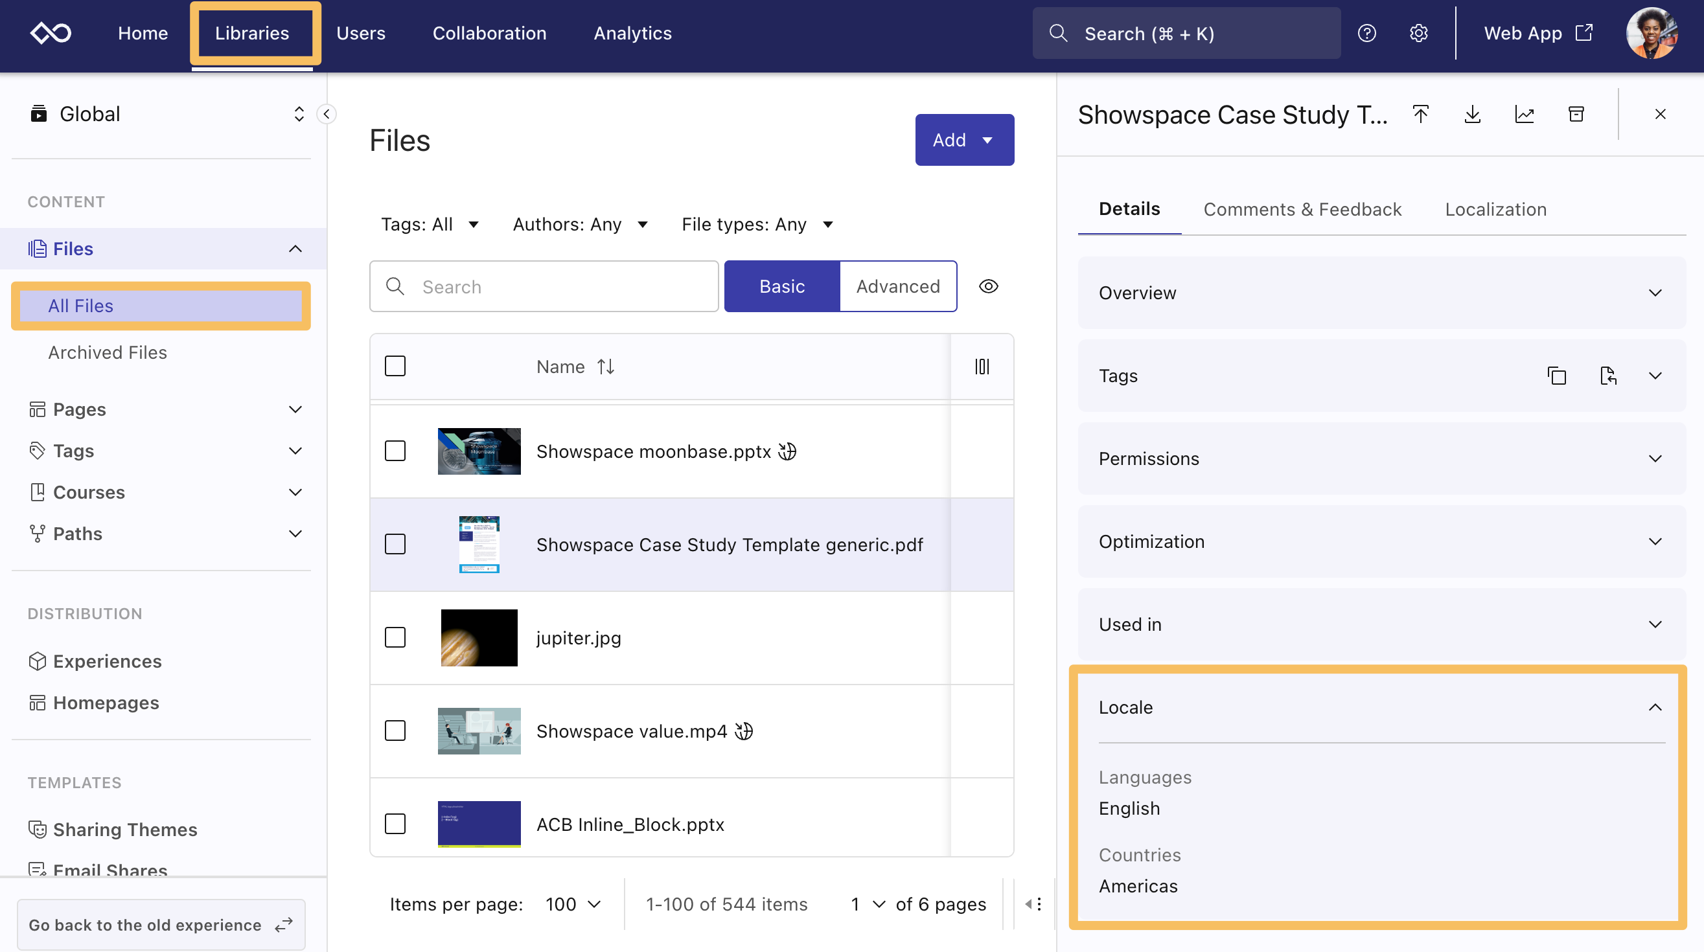1704x952 pixels.
Task: Click the archive icon in details header
Action: coord(1576,114)
